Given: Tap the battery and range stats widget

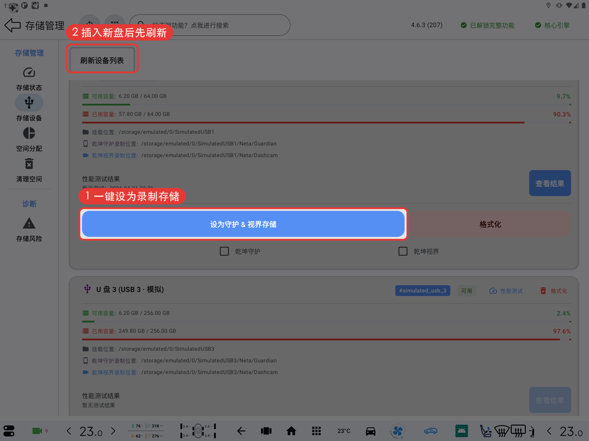Looking at the screenshot, I should coord(147,431).
